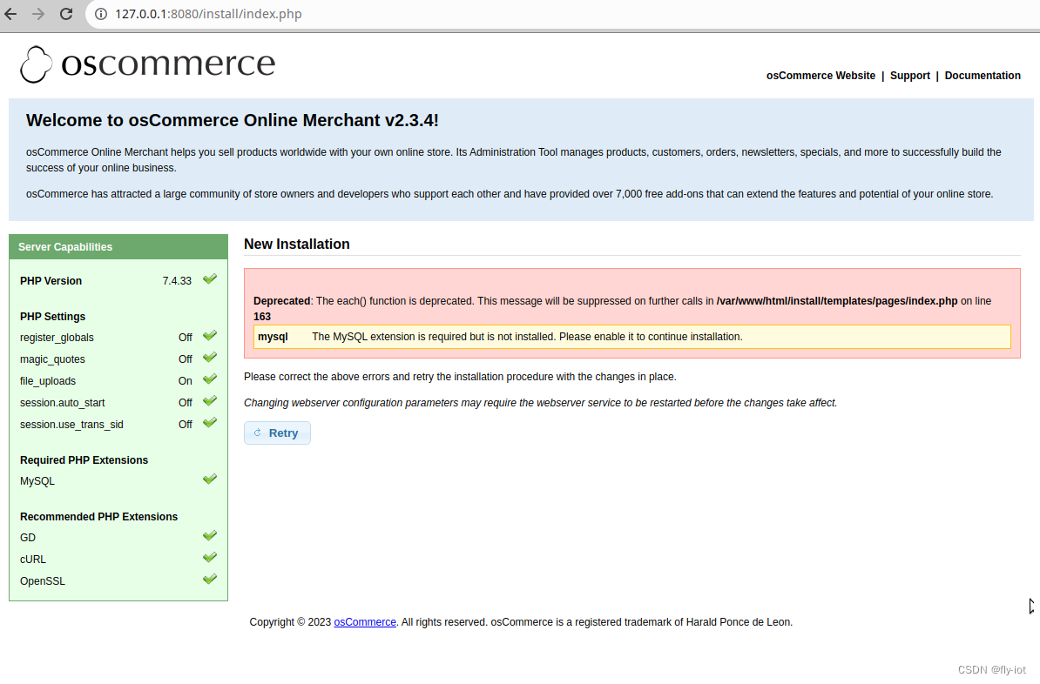1040x684 pixels.
Task: Click the GD extension green checkmark
Action: coord(210,535)
